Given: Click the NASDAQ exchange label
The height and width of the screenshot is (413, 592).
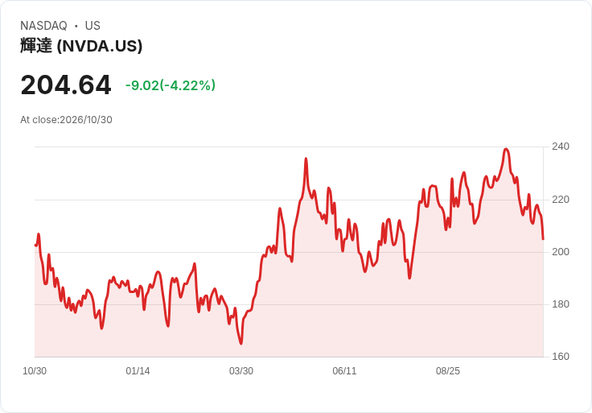Looking at the screenshot, I should [x=43, y=25].
